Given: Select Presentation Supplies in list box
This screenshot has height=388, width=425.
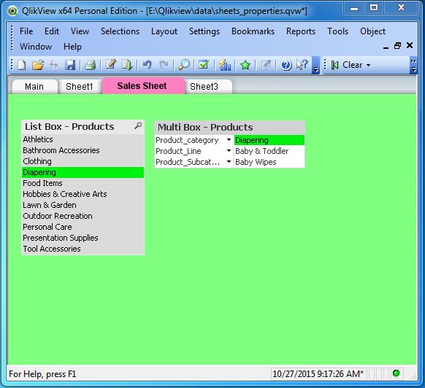Looking at the screenshot, I should point(83,238).
